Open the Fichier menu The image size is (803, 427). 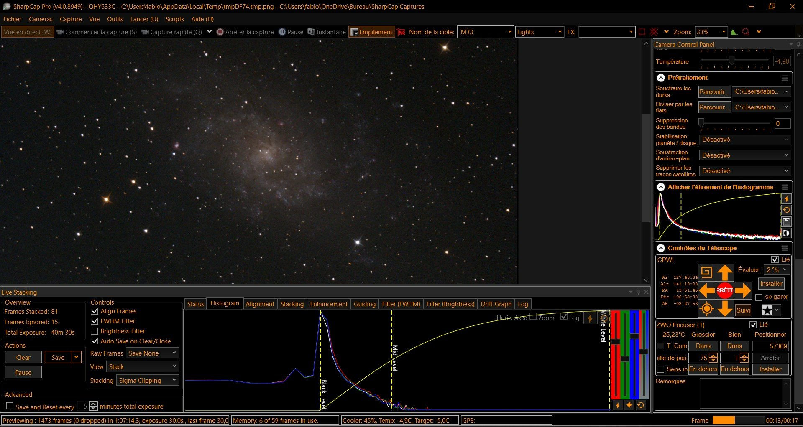tap(13, 19)
